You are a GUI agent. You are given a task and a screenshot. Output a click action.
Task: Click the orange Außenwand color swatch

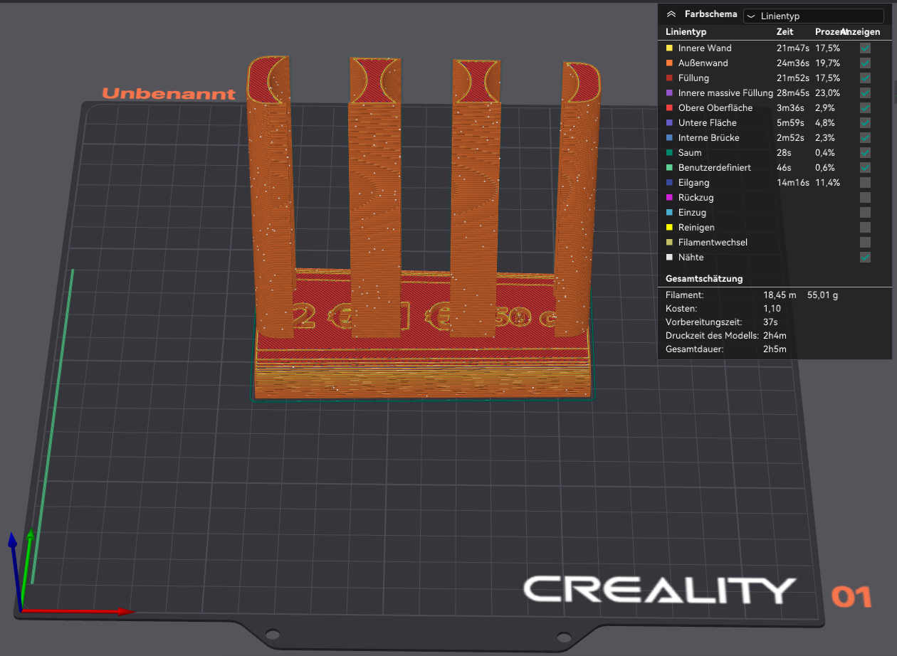[669, 63]
